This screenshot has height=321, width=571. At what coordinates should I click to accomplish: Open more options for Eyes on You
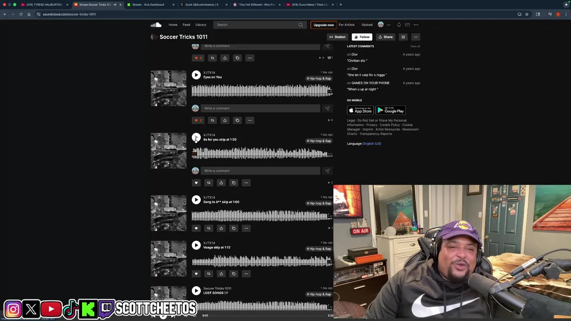[250, 120]
